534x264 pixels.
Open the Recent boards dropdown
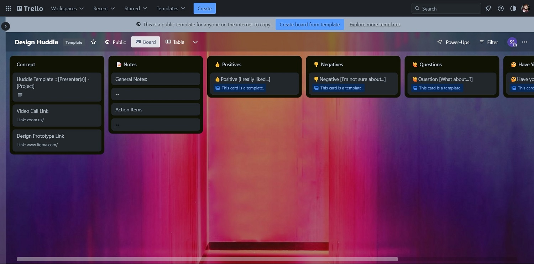103,8
